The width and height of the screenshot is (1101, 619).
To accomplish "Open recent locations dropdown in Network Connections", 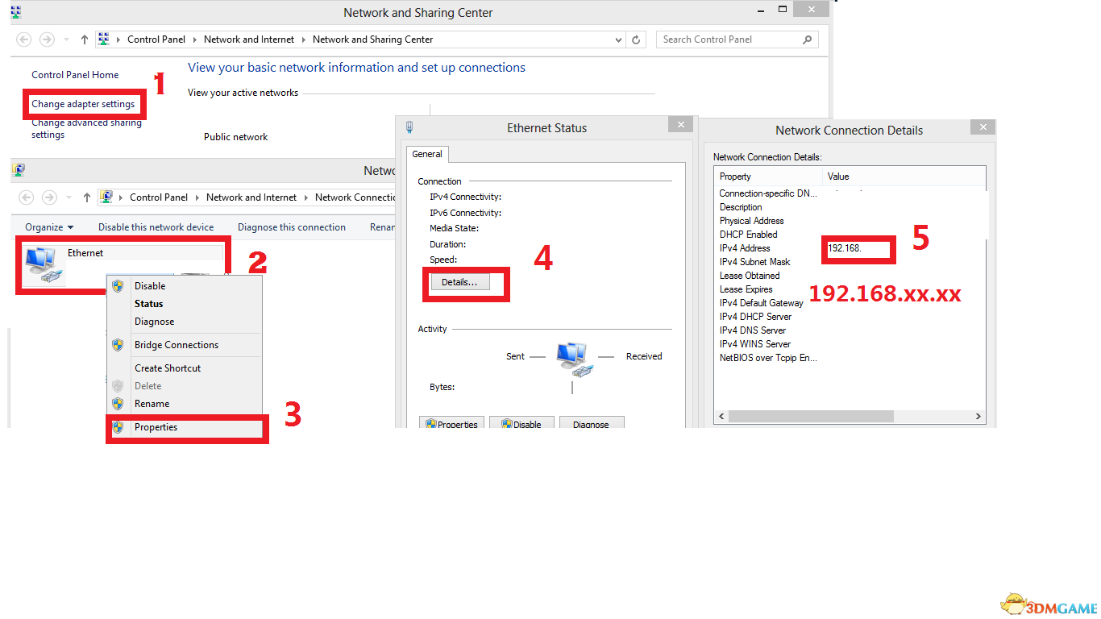I will (67, 197).
